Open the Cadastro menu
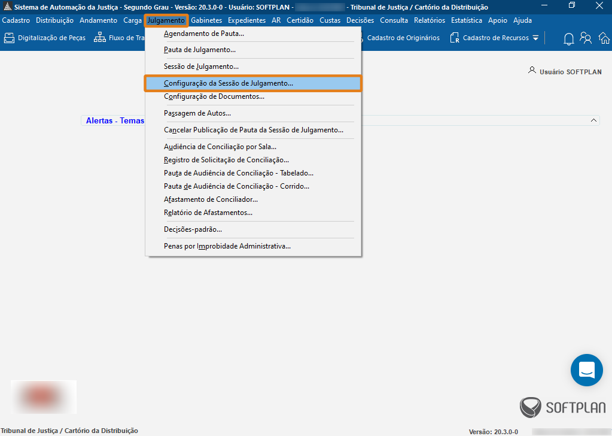 [16, 20]
